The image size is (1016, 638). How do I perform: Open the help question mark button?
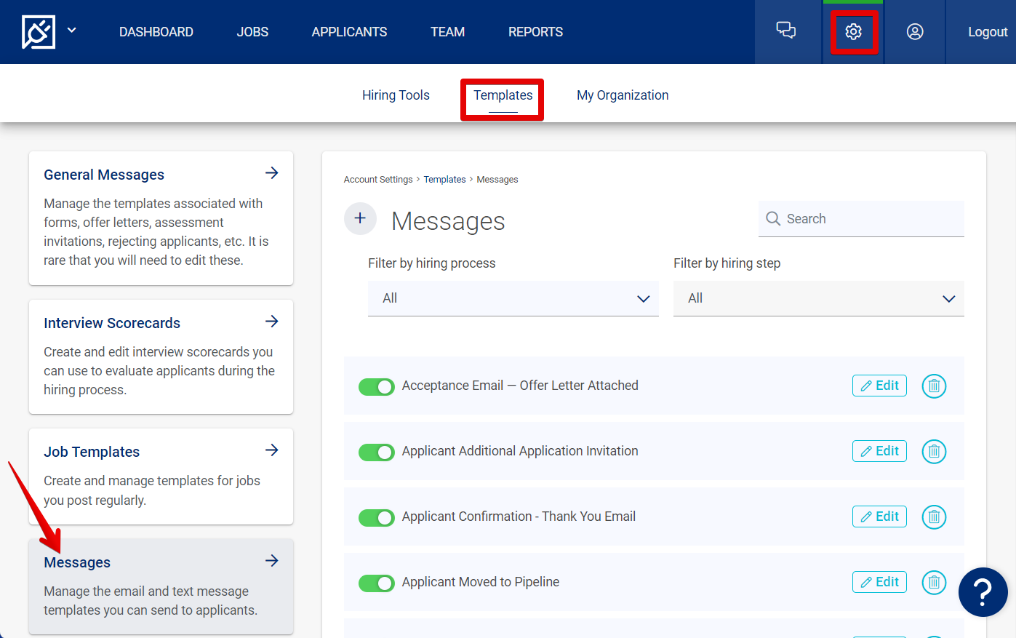(983, 592)
